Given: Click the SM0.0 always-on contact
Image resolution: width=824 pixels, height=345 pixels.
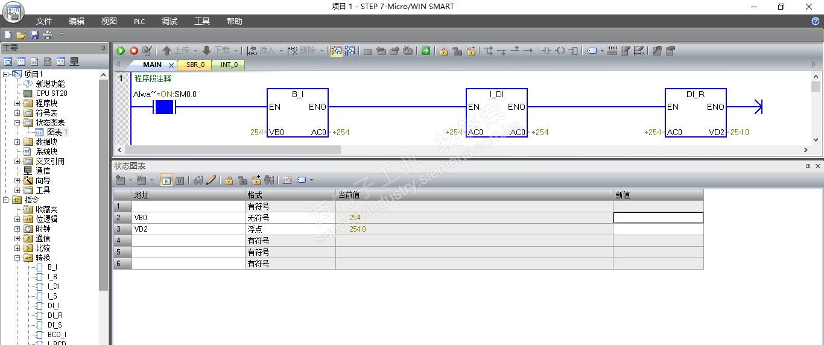Looking at the screenshot, I should click(164, 107).
